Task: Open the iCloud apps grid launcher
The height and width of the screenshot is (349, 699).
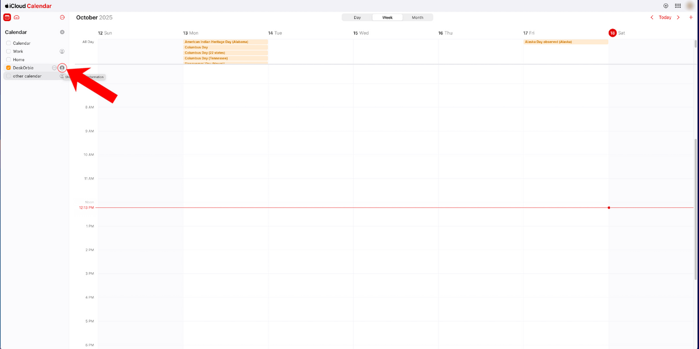Action: pos(678,6)
